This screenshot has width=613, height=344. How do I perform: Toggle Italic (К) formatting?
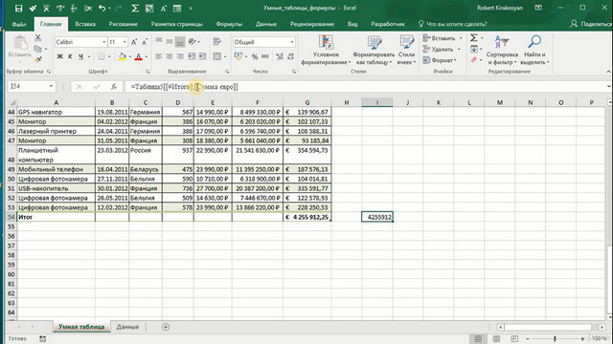coord(70,56)
